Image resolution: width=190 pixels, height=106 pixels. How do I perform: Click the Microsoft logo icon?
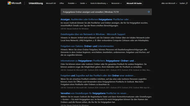pyautogui.click(x=9, y=3)
